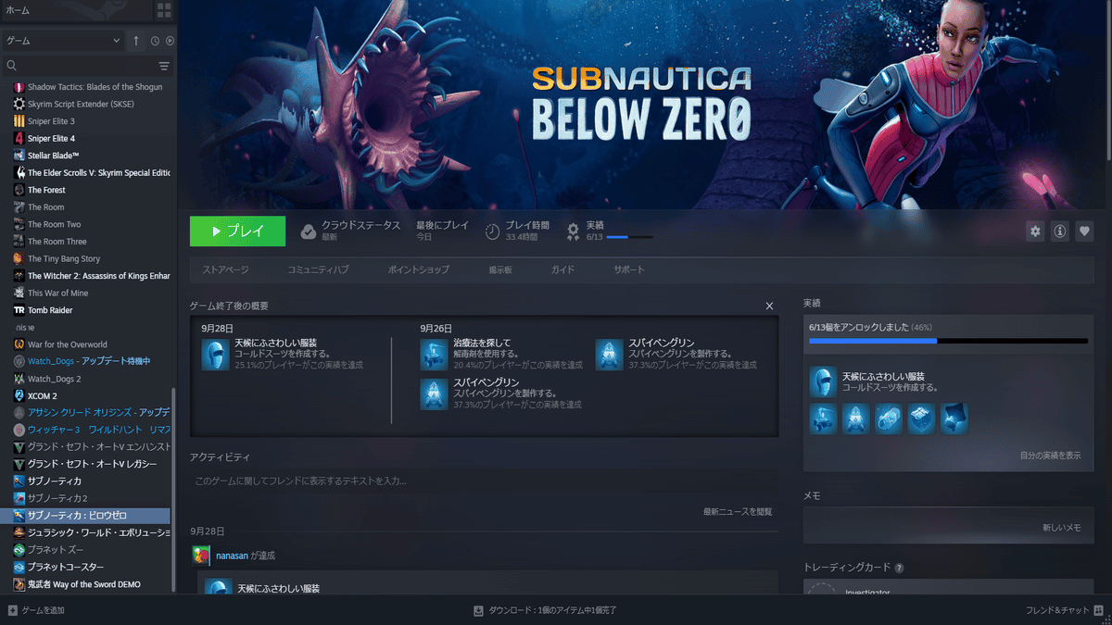Open the download status at the bottom bar
This screenshot has width=1112, height=625.
(x=545, y=610)
